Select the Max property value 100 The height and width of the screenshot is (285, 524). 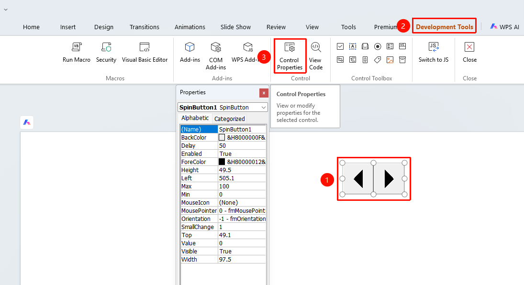(242, 186)
